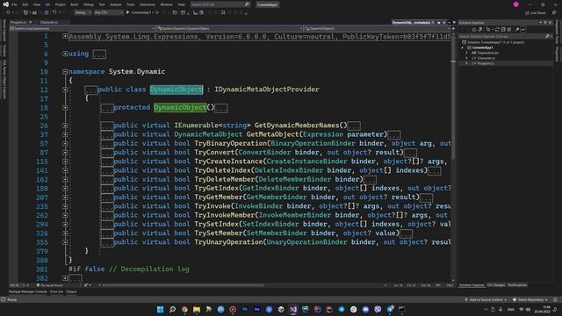
Task: Switch to the Notifications tab
Action: (x=517, y=285)
